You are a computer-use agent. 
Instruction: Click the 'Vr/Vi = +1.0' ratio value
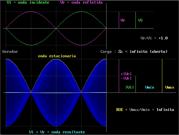click(154, 38)
